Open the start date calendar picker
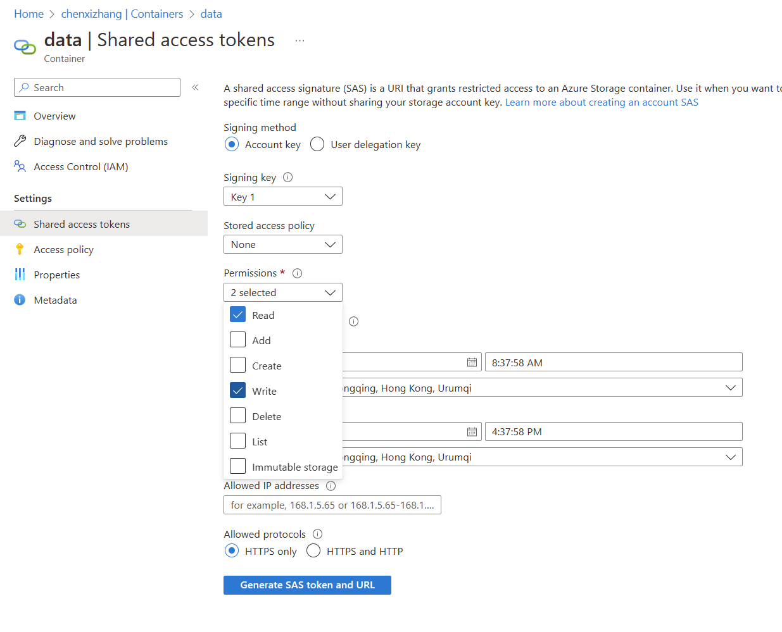 [x=472, y=362]
